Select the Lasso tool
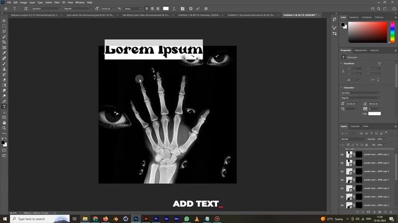 click(4, 32)
